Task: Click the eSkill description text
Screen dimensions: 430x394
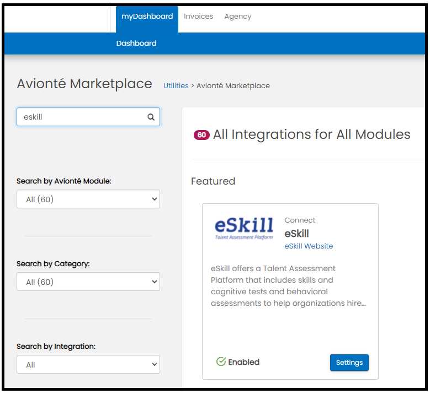Action: (x=288, y=286)
